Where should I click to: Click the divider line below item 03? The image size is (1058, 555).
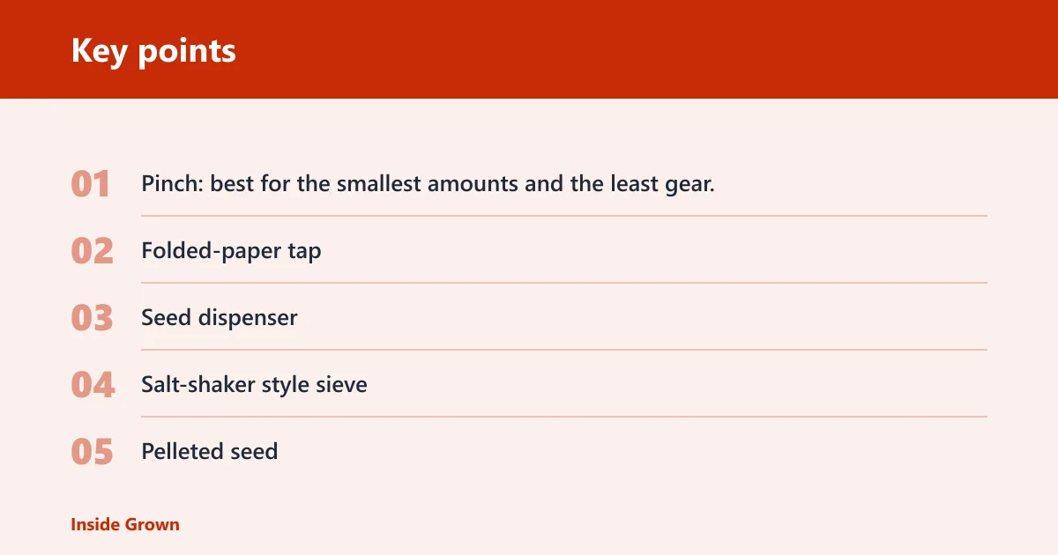[564, 350]
